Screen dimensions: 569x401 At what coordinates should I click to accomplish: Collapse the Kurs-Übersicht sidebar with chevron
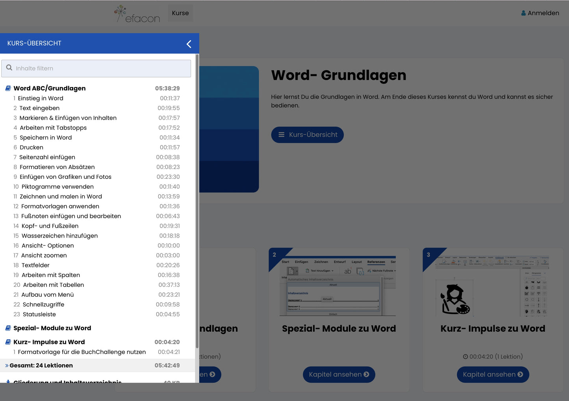click(189, 44)
